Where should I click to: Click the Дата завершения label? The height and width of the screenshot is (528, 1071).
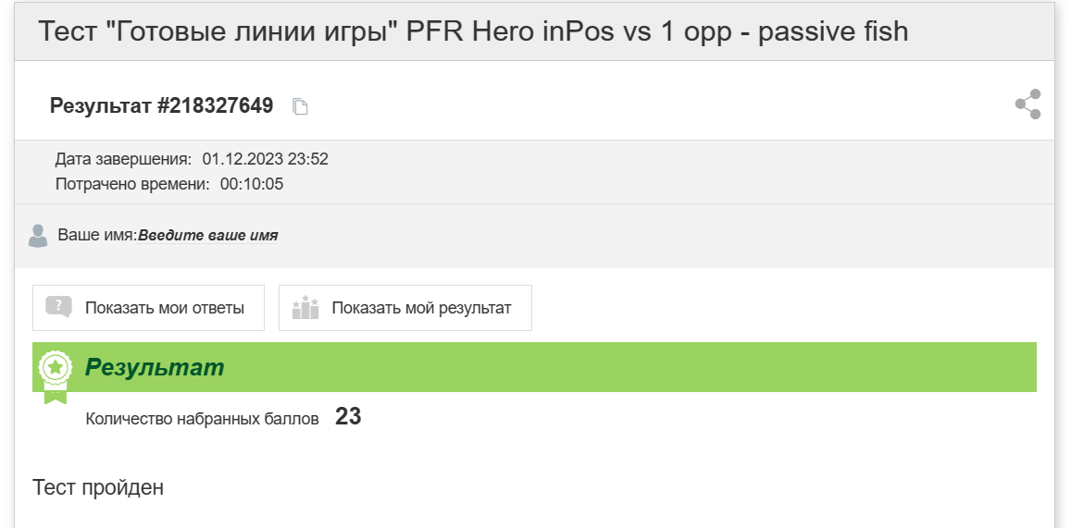coord(124,160)
